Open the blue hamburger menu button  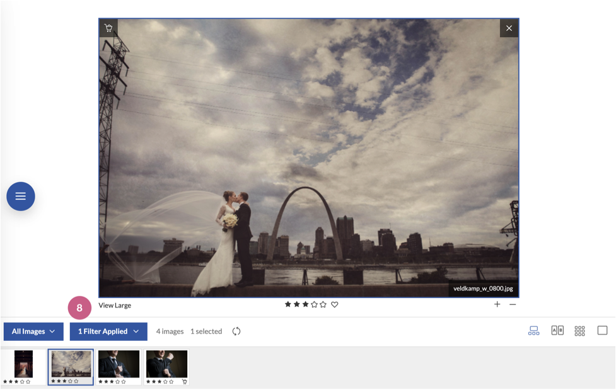(x=21, y=197)
